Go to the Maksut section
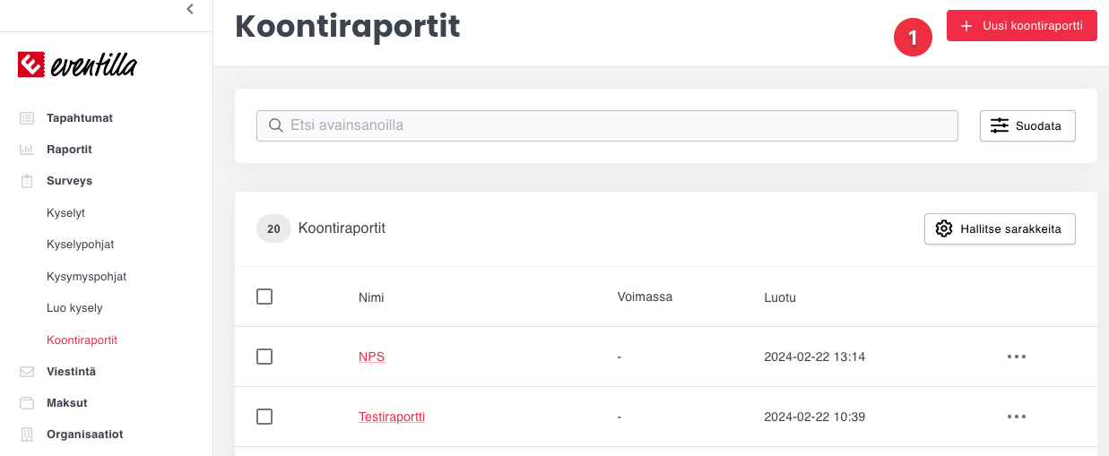Image resolution: width=1109 pixels, height=456 pixels. (x=66, y=403)
